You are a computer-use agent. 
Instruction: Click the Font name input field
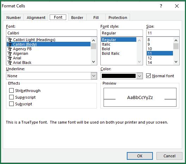(51, 33)
